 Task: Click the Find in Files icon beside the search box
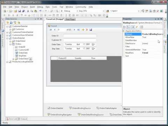[107, 11]
